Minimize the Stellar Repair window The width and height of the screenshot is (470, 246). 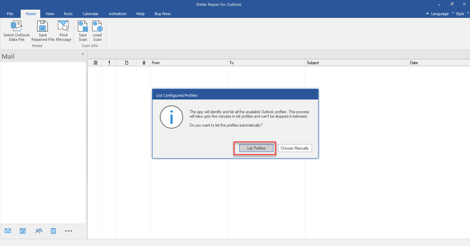click(x=440, y=4)
